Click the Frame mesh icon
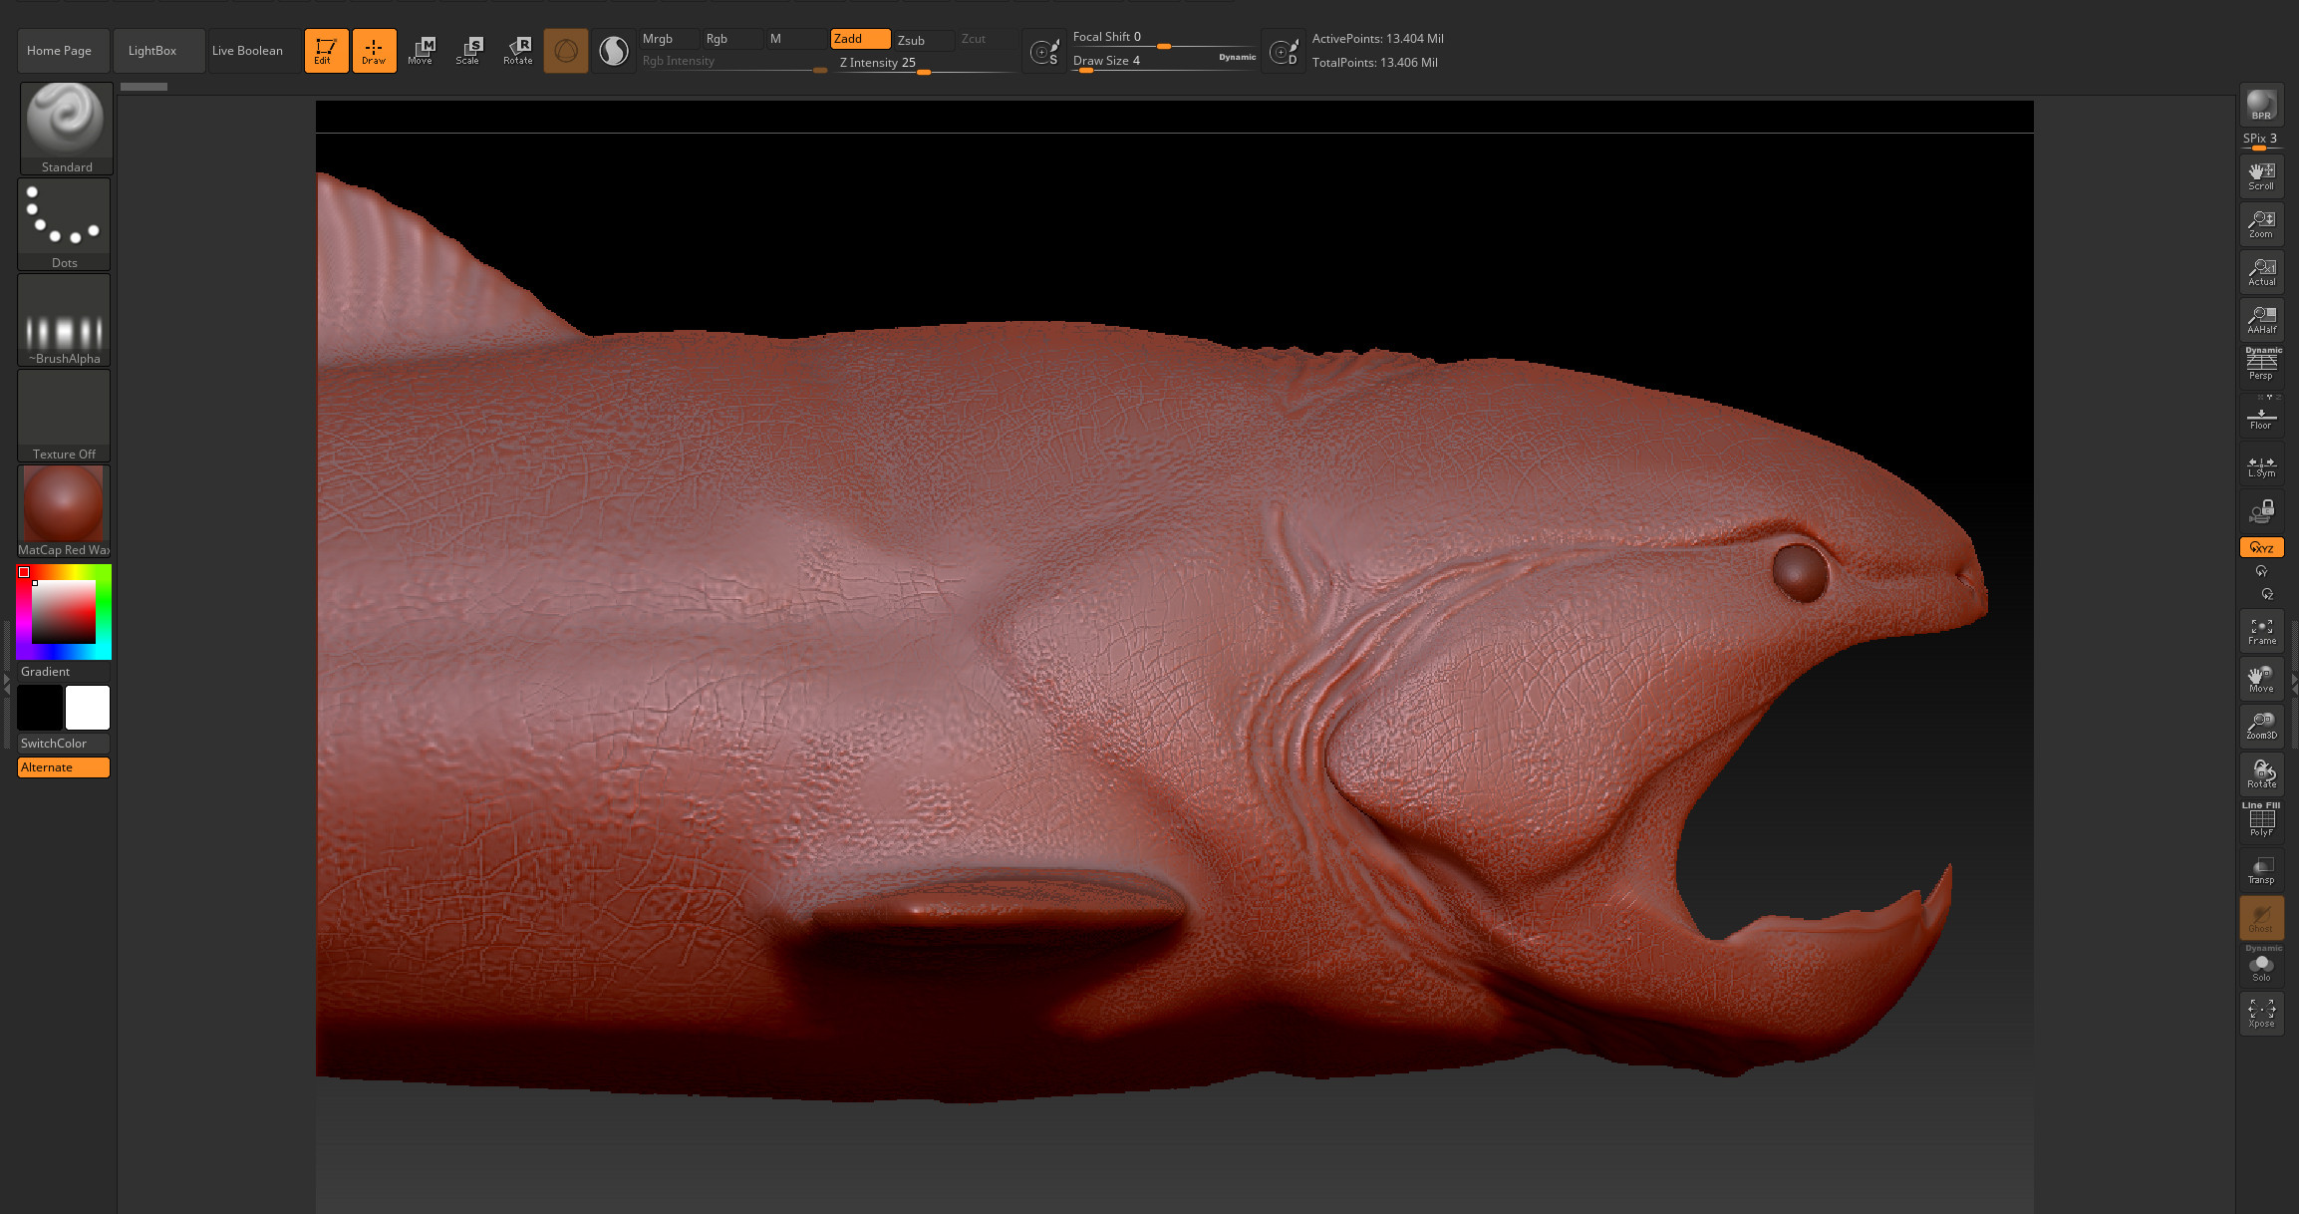The width and height of the screenshot is (2299, 1214). [x=2261, y=631]
